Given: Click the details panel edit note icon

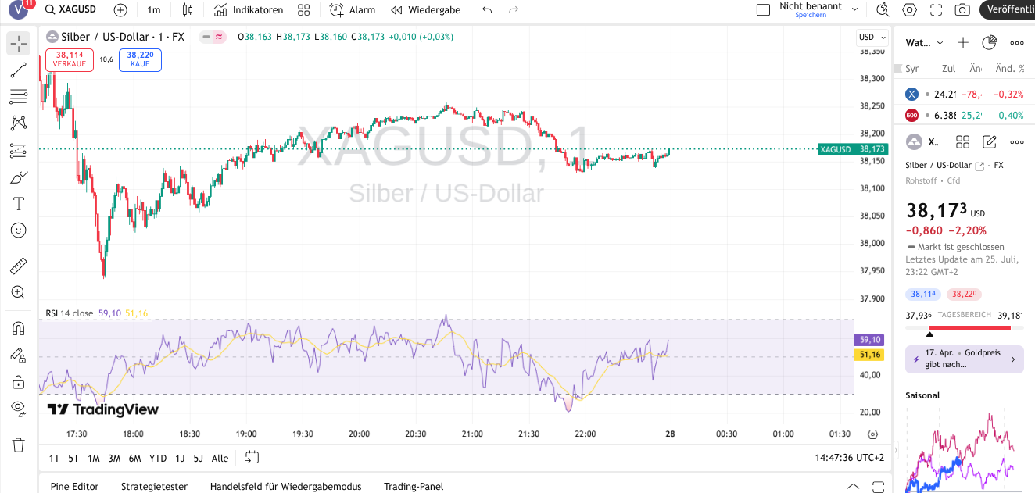Looking at the screenshot, I should [x=990, y=141].
